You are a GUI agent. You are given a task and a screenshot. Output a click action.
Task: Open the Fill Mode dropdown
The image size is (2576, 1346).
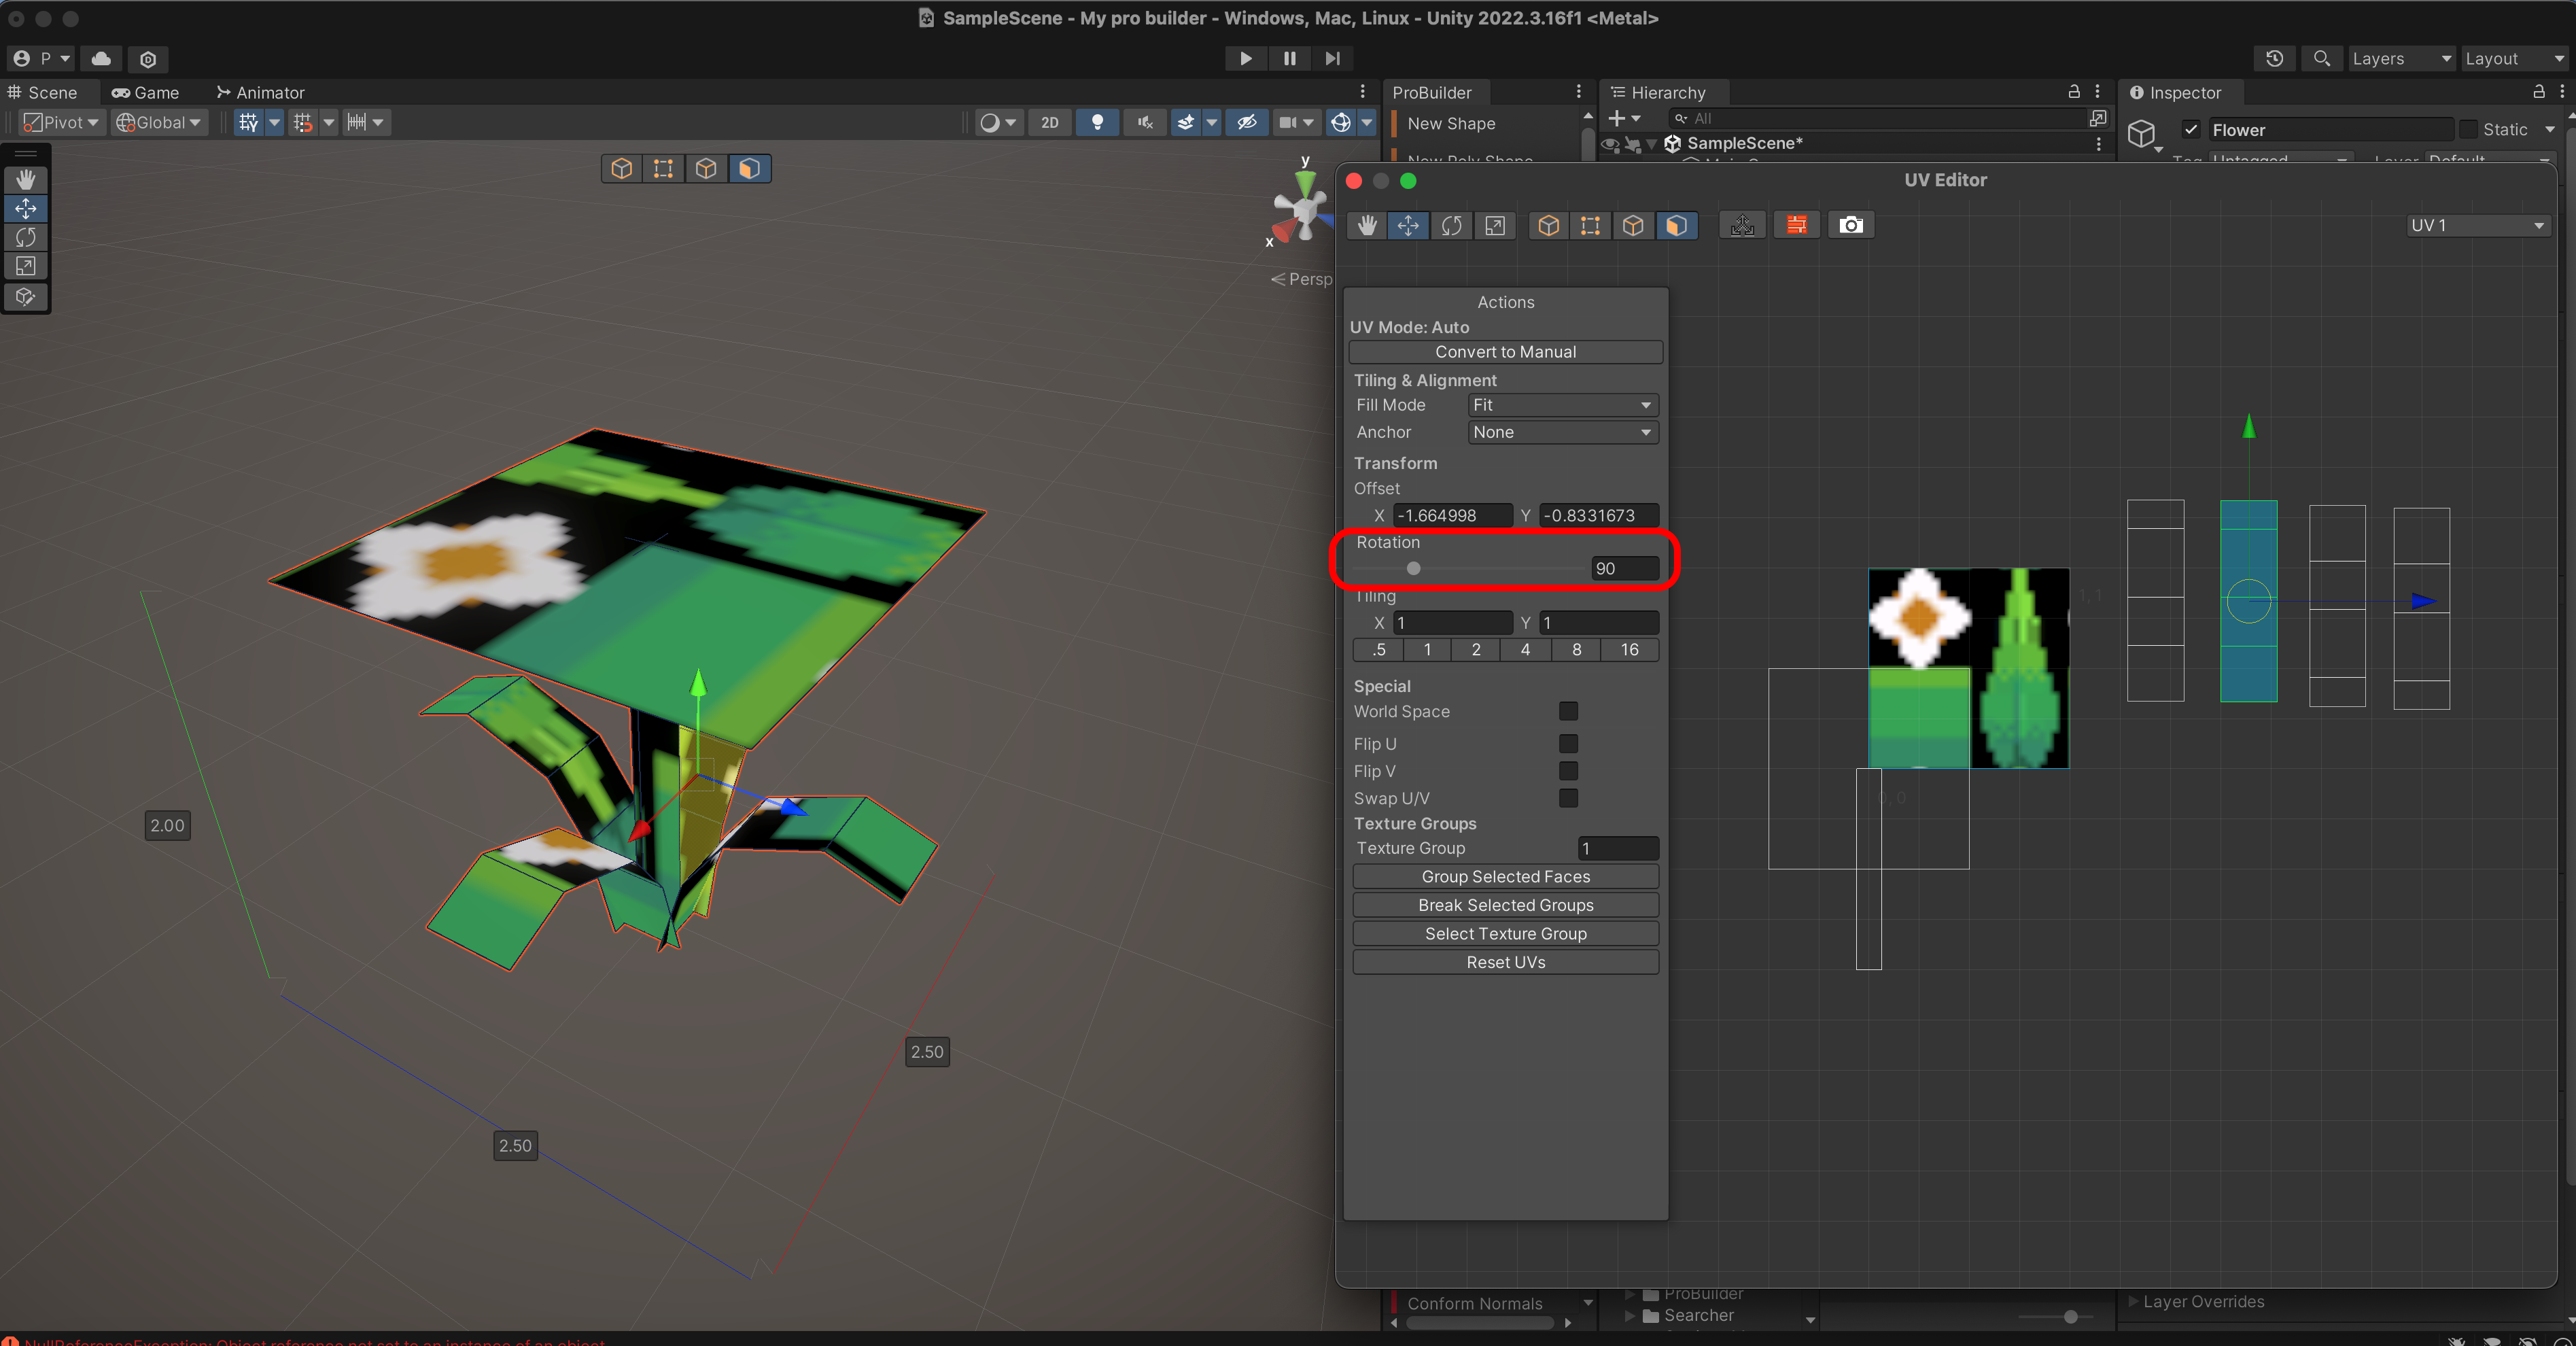pyautogui.click(x=1562, y=405)
